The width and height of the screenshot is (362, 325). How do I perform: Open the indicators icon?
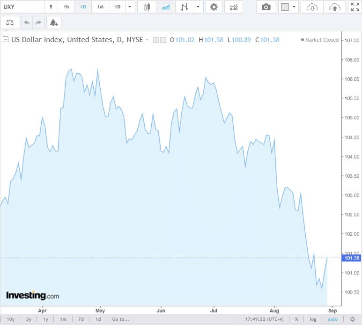(233, 7)
